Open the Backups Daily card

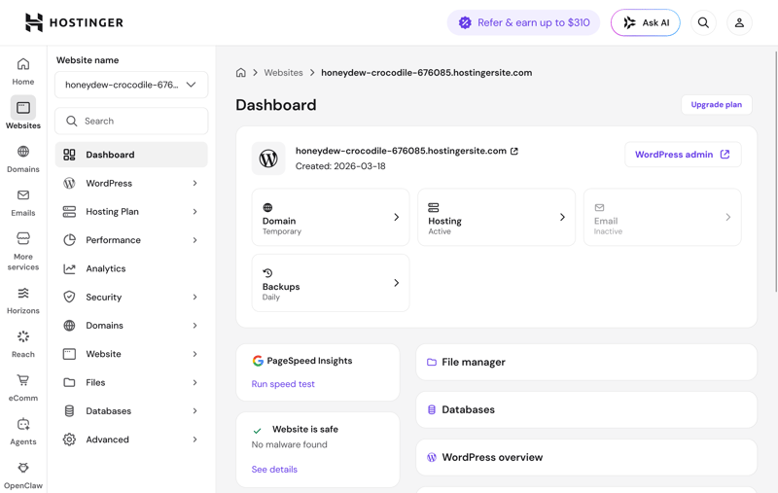(x=331, y=283)
